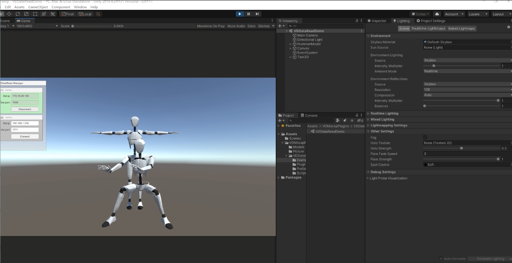Click the grid snapping icon
The image size is (512, 263).
click(98, 14)
